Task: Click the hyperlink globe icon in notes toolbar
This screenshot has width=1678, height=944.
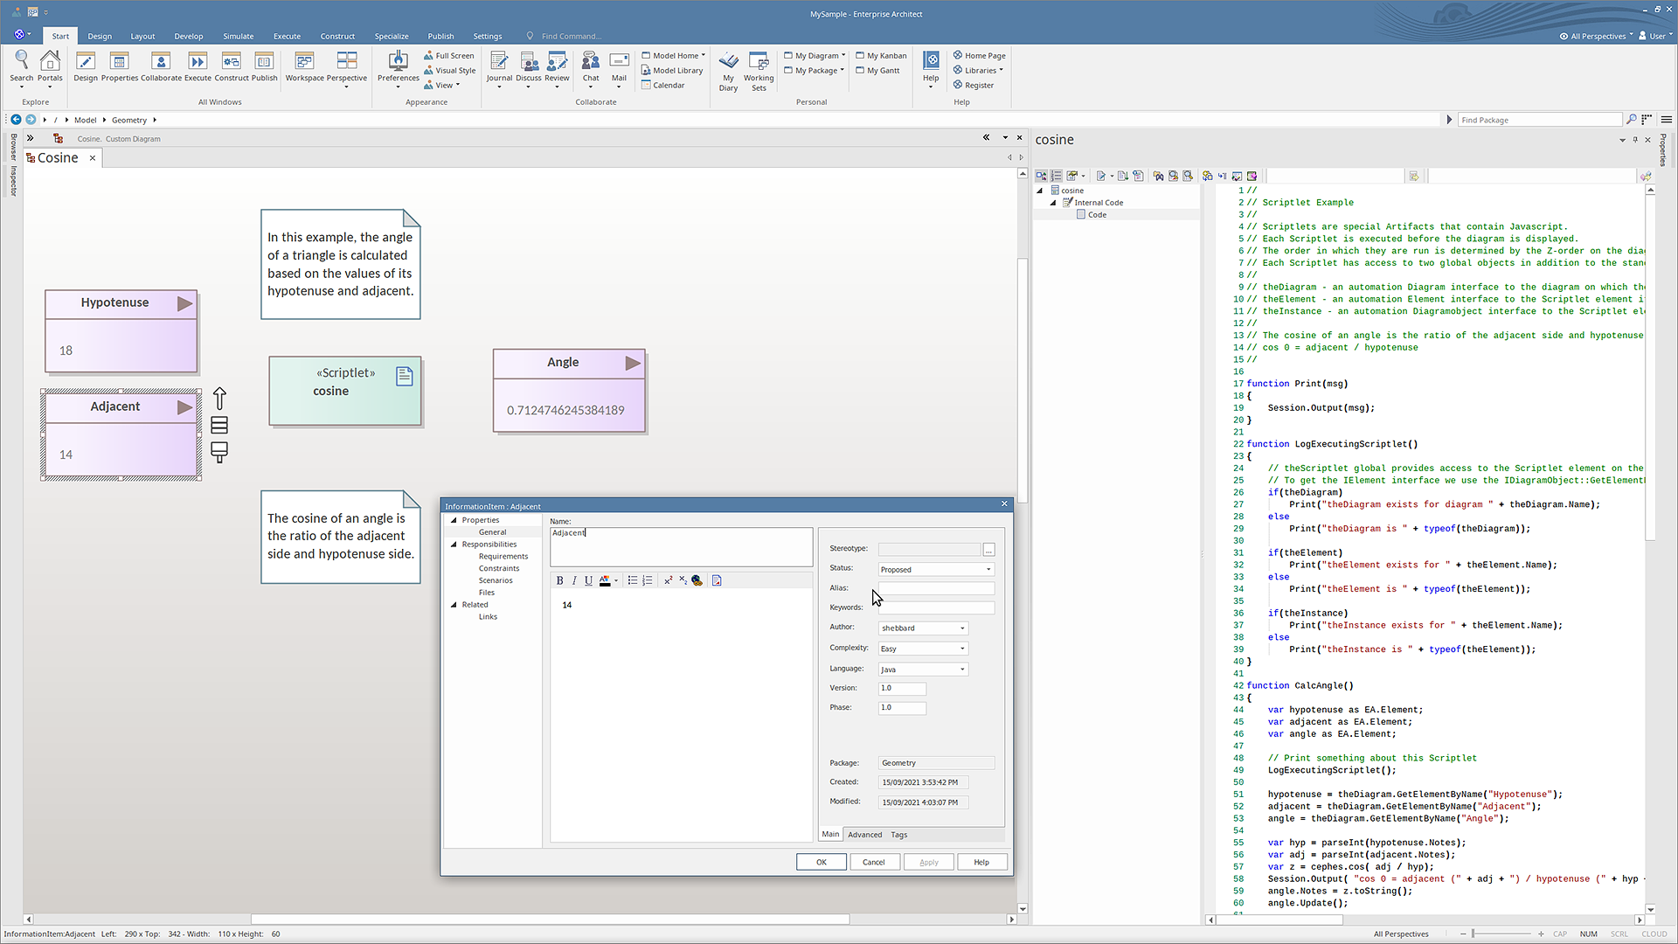Action: coord(697,580)
